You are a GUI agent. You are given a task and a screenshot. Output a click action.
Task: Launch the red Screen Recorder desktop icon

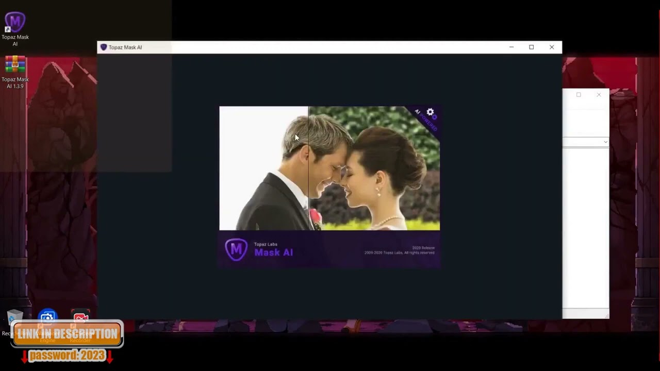click(x=80, y=317)
